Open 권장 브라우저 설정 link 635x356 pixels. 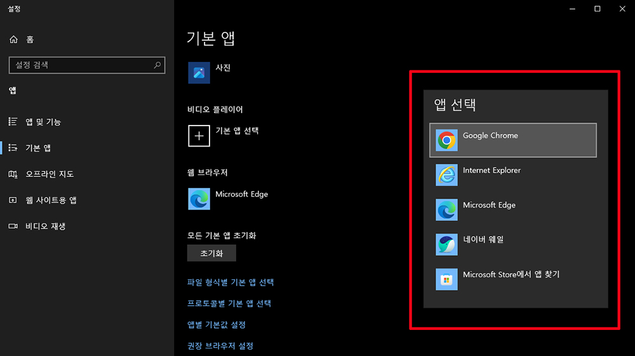[220, 346]
